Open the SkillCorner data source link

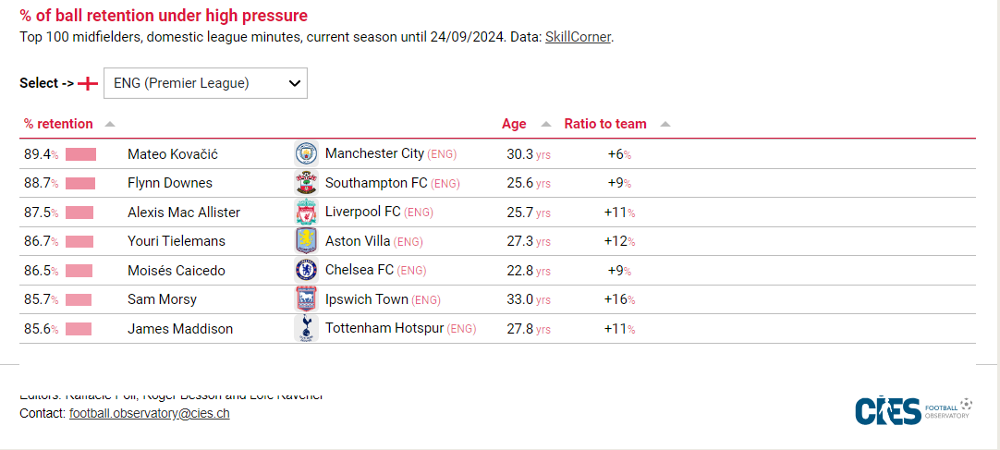(578, 37)
